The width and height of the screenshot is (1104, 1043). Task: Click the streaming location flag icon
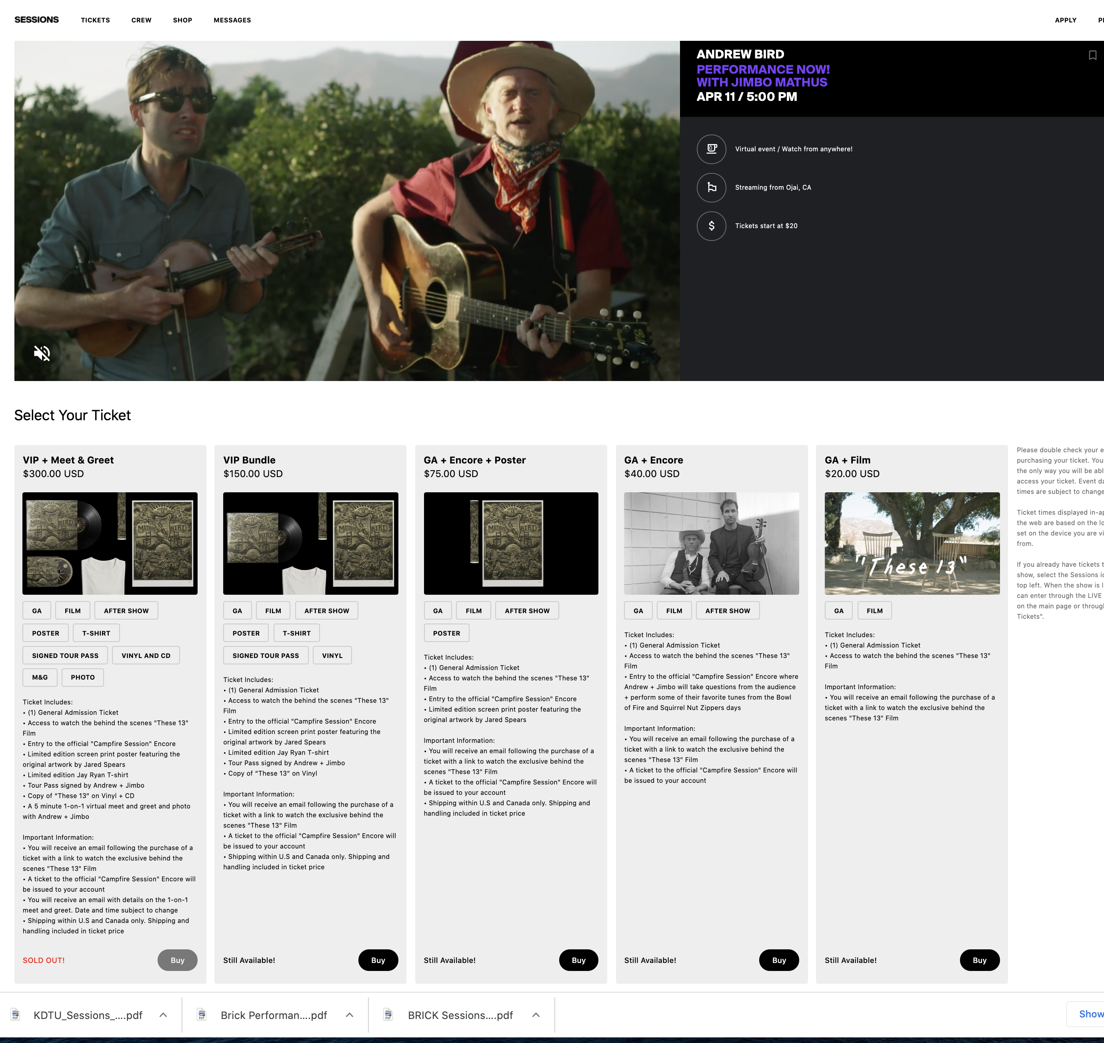pos(711,187)
